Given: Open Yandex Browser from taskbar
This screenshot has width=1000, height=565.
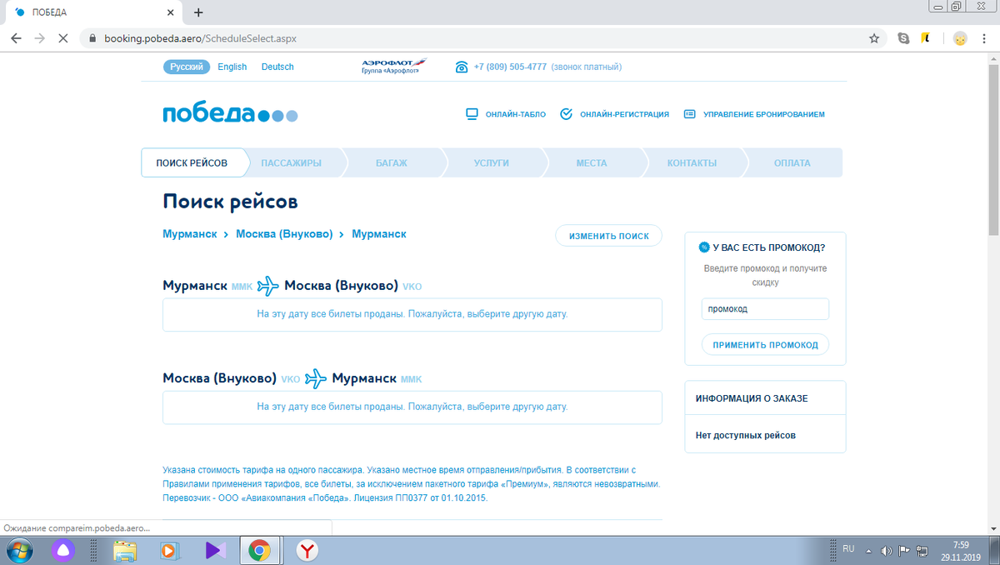Looking at the screenshot, I should pyautogui.click(x=307, y=550).
